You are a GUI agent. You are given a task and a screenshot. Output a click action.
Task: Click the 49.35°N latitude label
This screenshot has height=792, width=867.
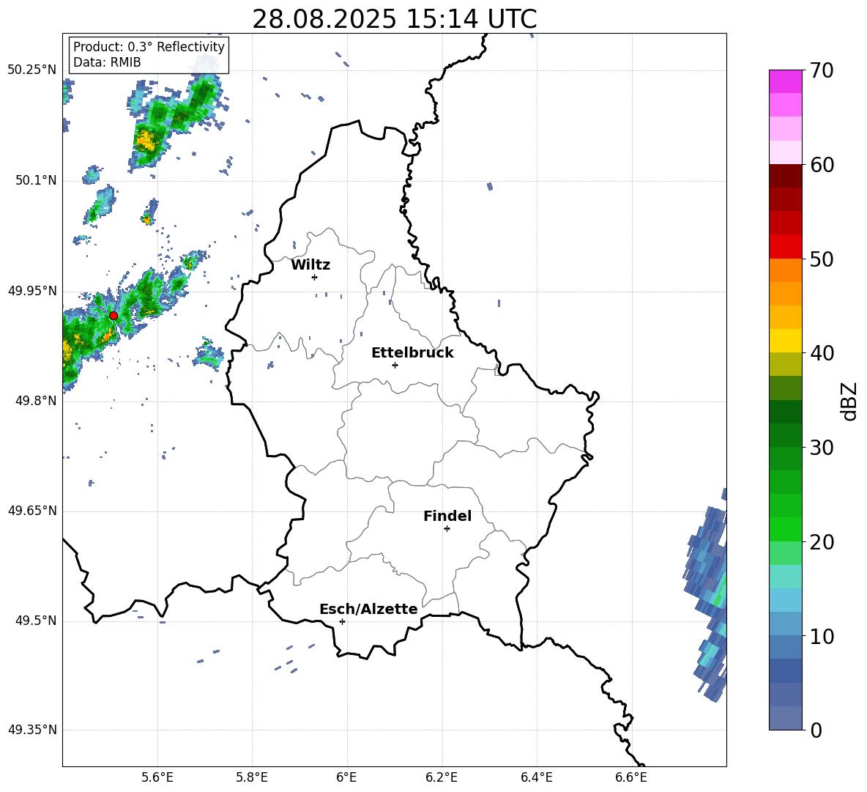(32, 730)
